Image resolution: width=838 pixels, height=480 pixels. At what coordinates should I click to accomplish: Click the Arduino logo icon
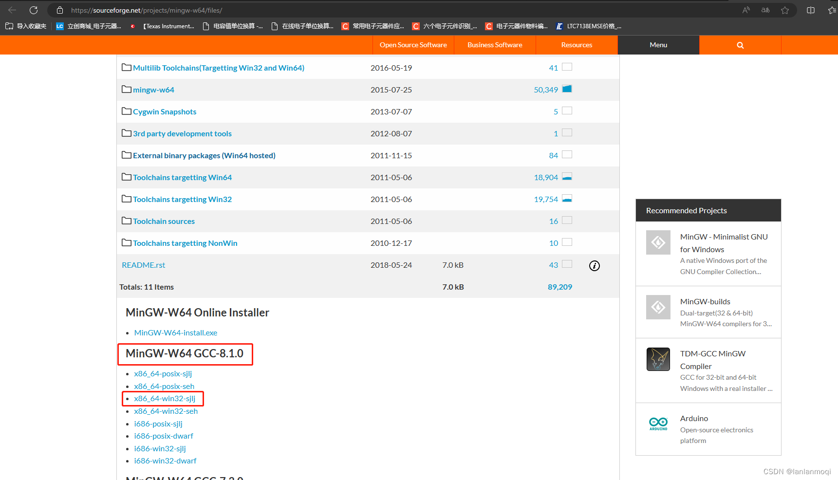(x=658, y=424)
